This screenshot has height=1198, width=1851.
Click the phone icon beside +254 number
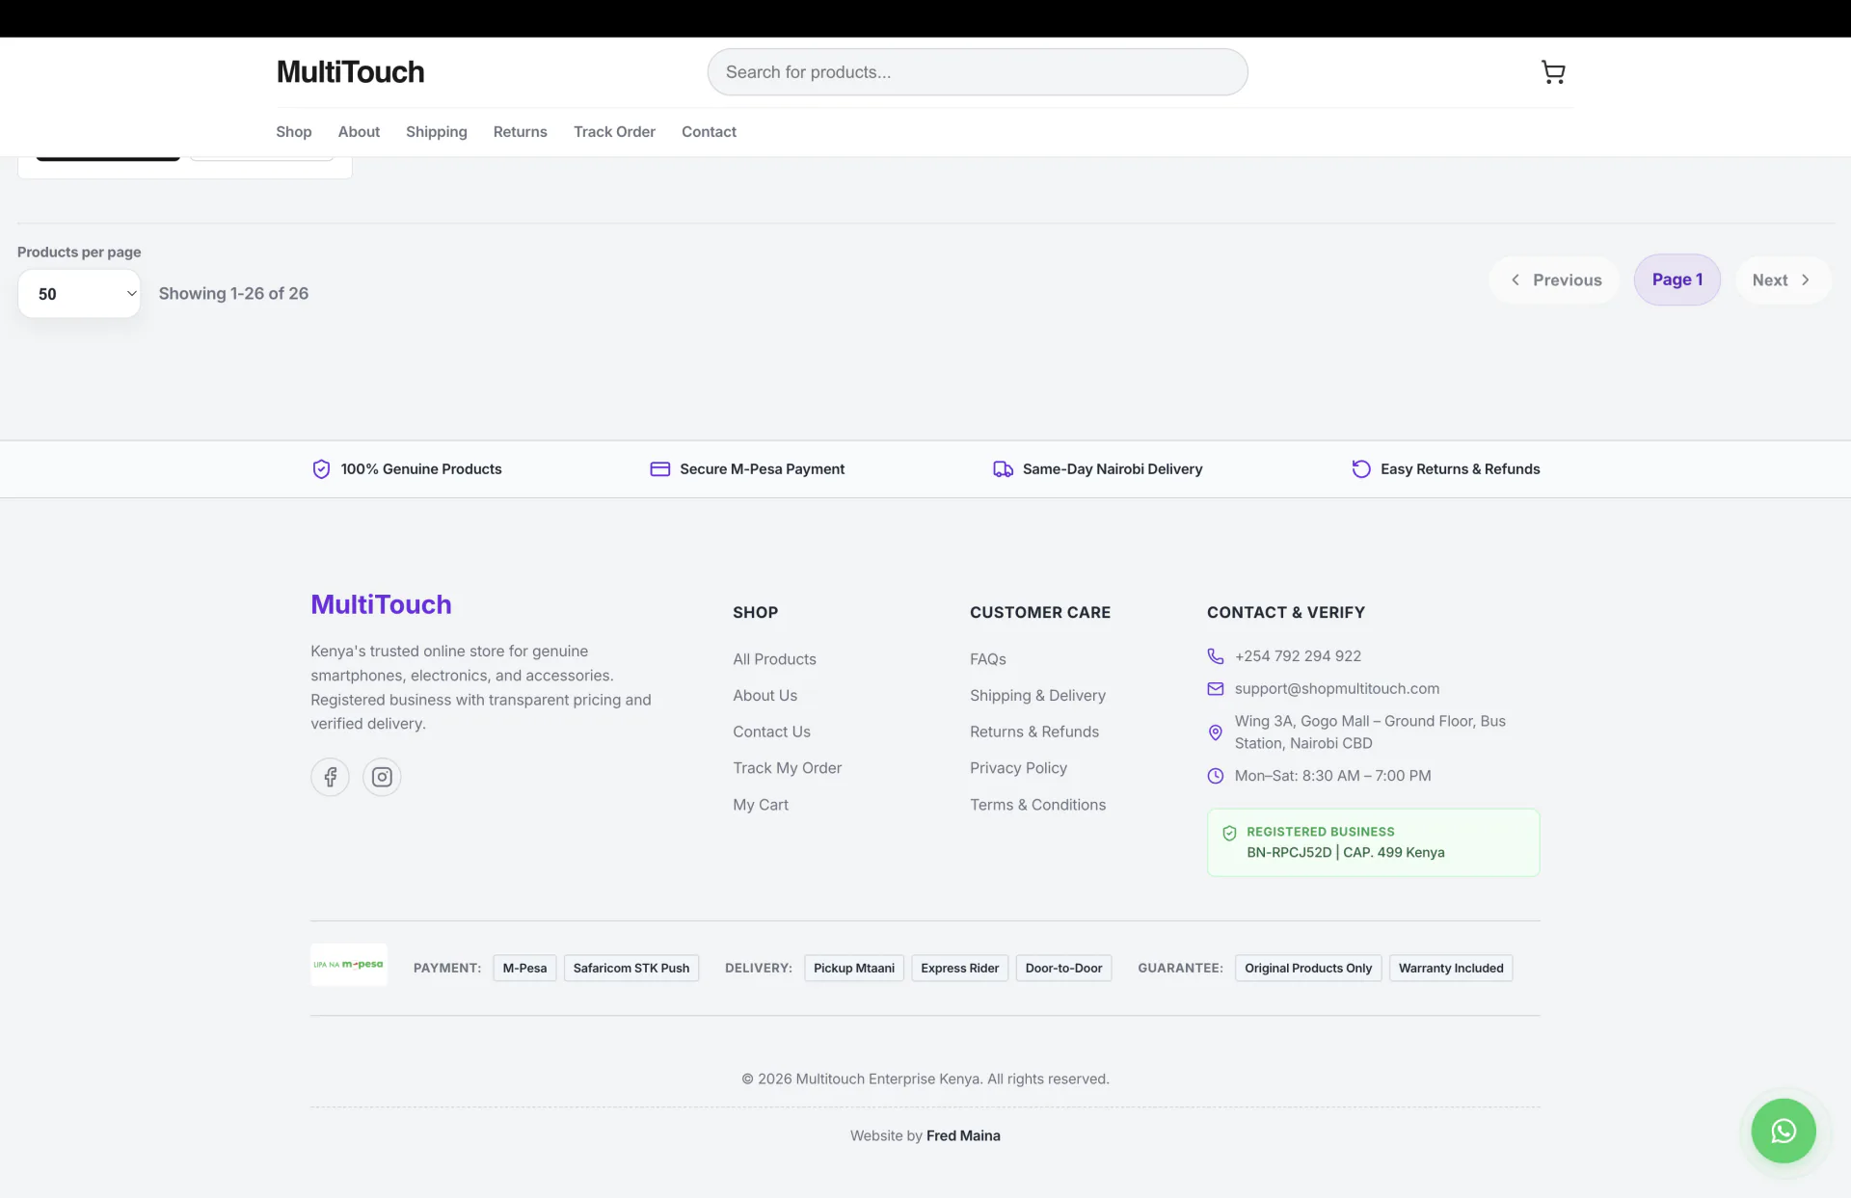click(1216, 656)
